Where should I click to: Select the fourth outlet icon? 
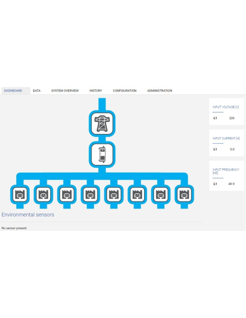coord(90,194)
